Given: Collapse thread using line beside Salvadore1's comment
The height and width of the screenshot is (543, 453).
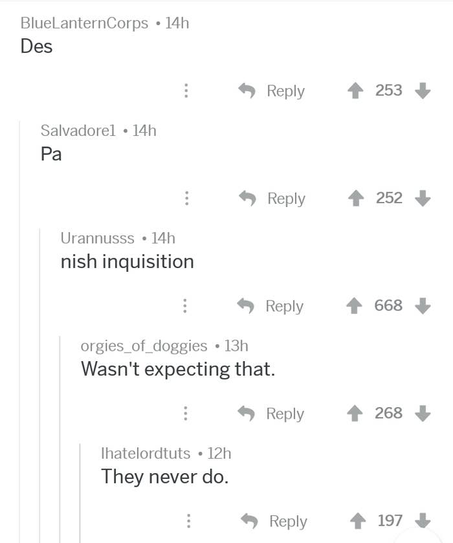Looking at the screenshot, I should click(20, 332).
